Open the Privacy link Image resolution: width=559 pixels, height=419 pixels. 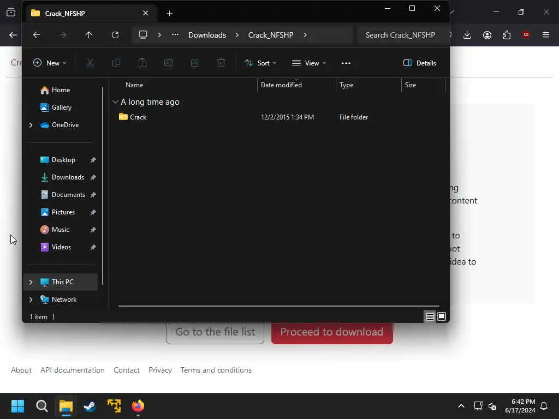160,370
